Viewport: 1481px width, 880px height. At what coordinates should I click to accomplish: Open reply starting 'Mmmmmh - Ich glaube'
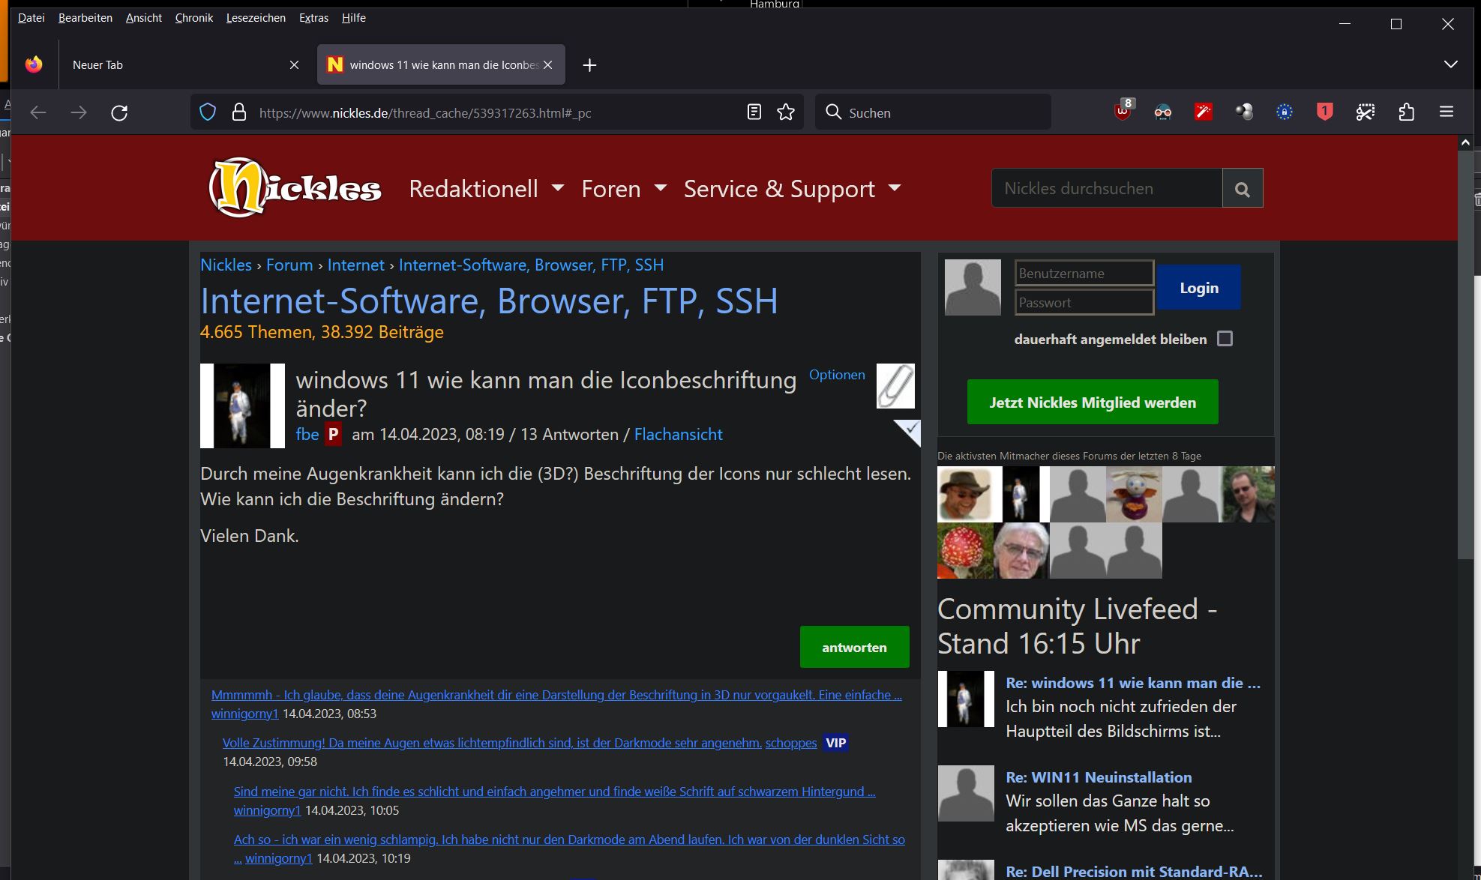[x=556, y=695]
